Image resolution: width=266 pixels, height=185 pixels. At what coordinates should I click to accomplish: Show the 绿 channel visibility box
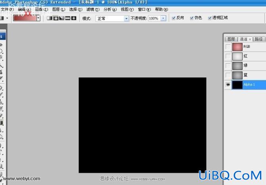point(228,66)
